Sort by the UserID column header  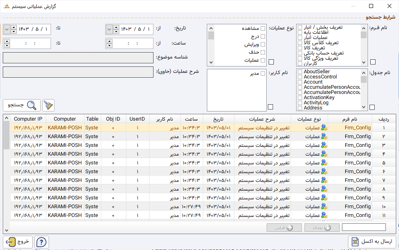[137, 119]
